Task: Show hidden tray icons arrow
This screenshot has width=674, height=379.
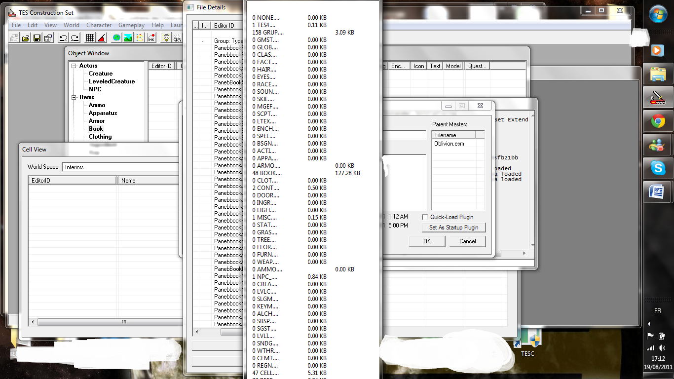Action: point(650,324)
